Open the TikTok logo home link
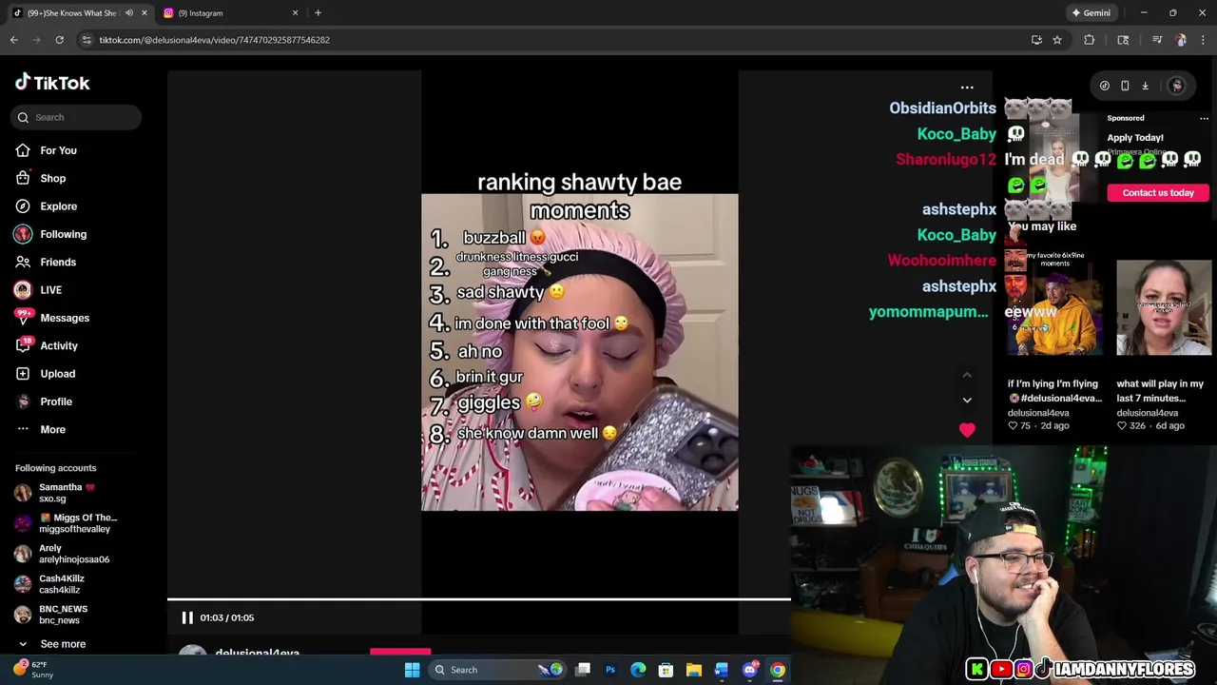This screenshot has height=685, width=1217. [52, 83]
